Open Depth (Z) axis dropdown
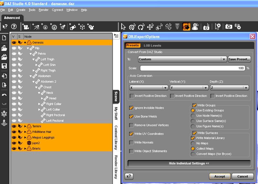258x184 pixels. click(x=229, y=88)
